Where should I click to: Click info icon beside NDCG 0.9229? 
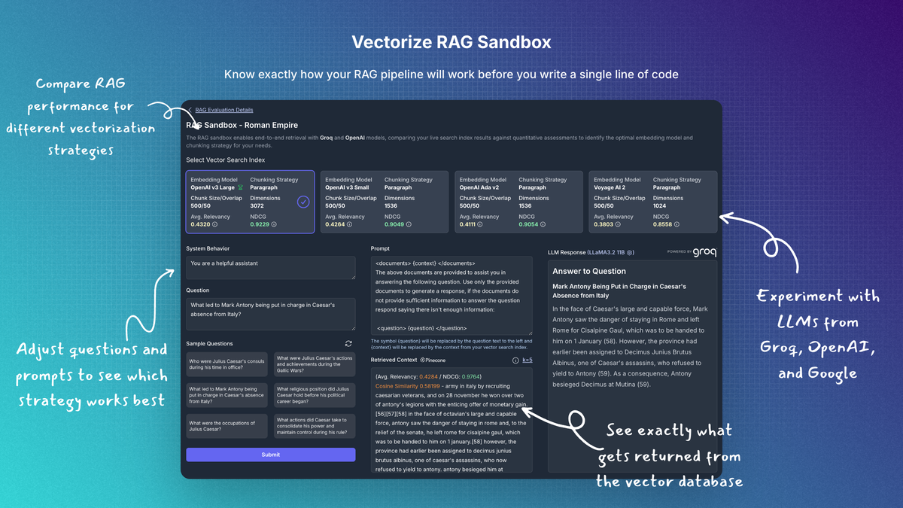(274, 224)
